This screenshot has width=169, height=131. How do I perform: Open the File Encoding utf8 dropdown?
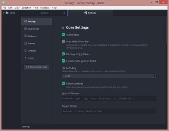click(x=109, y=76)
